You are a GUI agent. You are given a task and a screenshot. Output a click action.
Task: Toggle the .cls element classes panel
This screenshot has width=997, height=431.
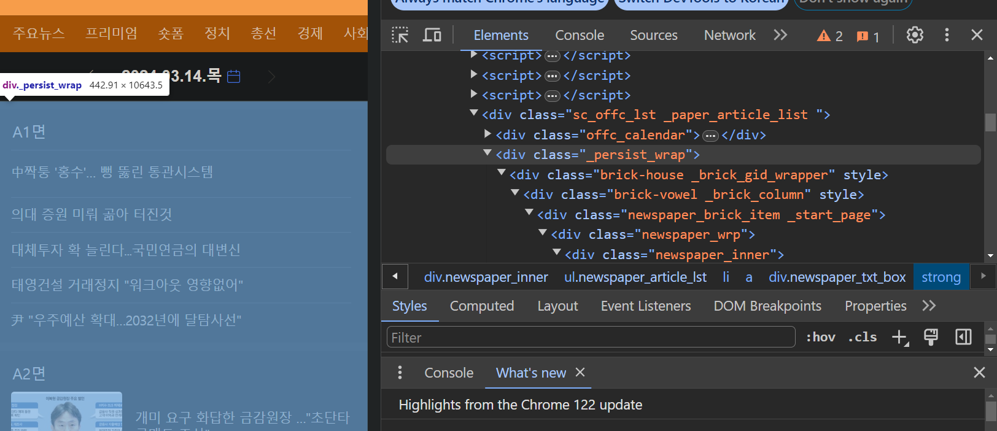coord(863,337)
